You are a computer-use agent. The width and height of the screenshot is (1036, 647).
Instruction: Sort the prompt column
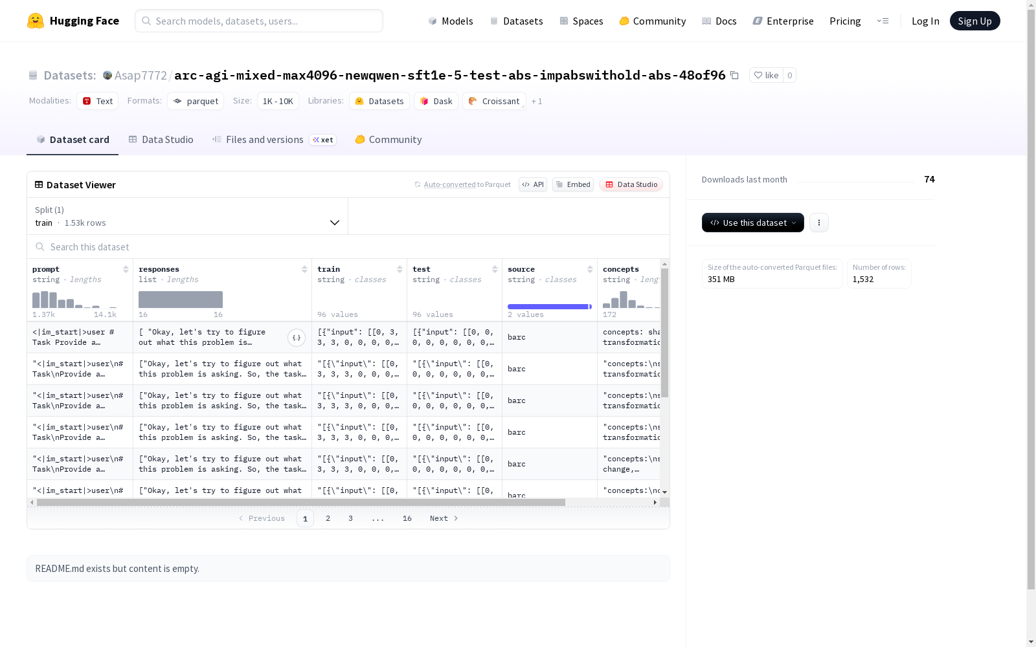126,269
